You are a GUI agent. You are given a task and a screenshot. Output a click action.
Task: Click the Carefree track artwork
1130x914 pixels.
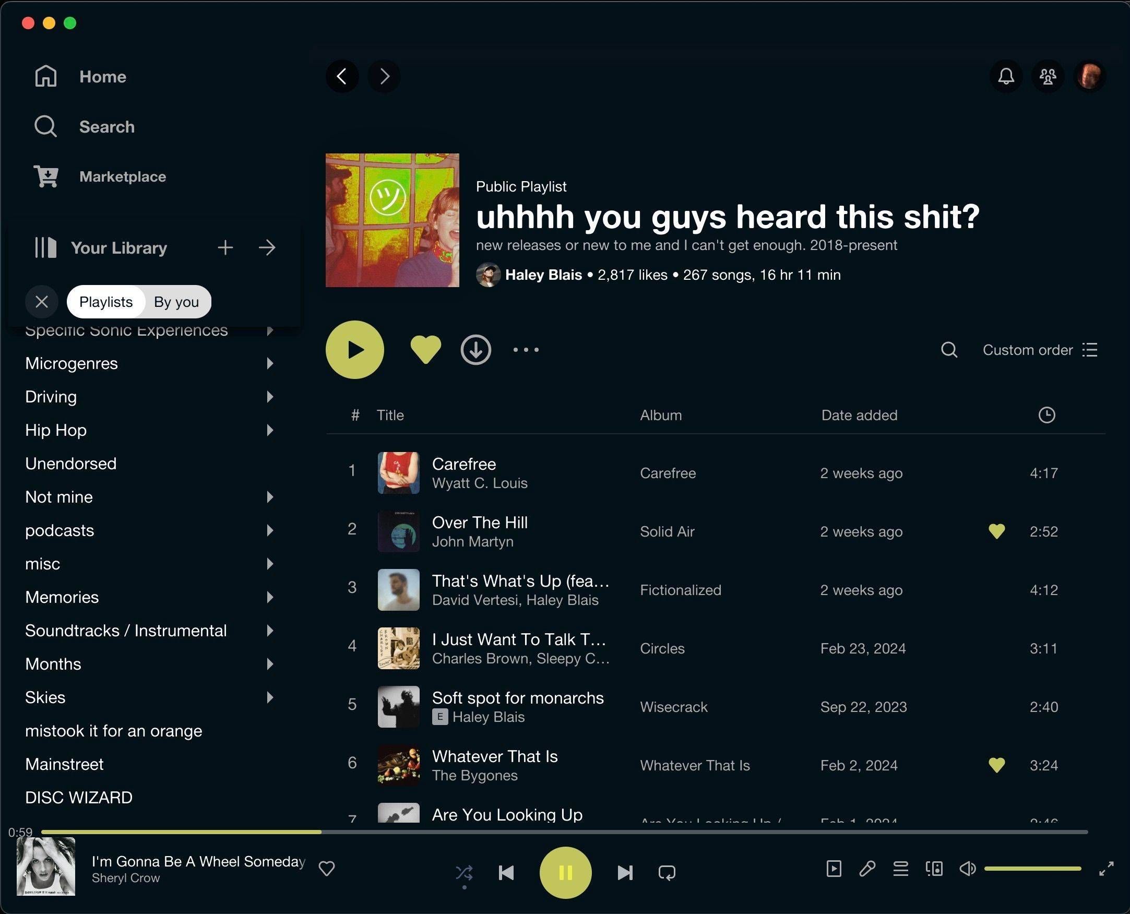398,473
